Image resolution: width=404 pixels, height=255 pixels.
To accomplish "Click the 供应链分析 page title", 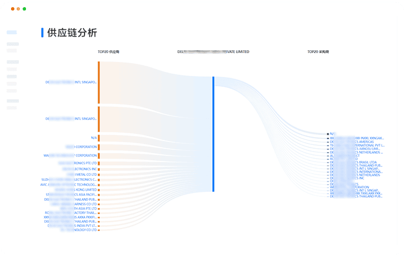I will 72,33.
